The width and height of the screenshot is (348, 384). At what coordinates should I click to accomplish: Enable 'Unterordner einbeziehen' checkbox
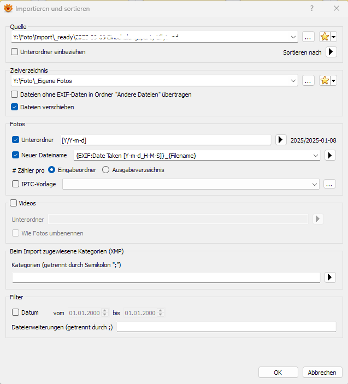pyautogui.click(x=15, y=52)
